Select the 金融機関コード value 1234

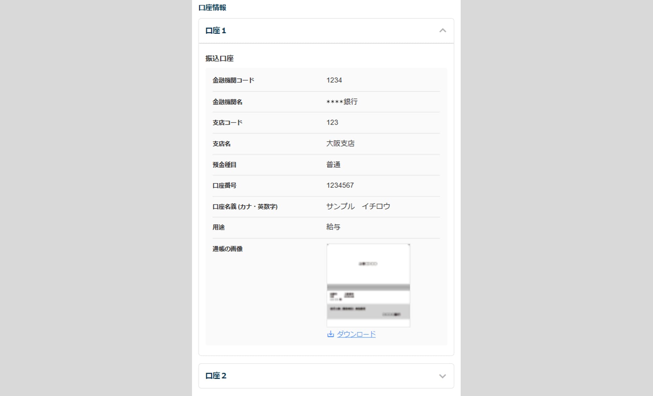(x=334, y=80)
